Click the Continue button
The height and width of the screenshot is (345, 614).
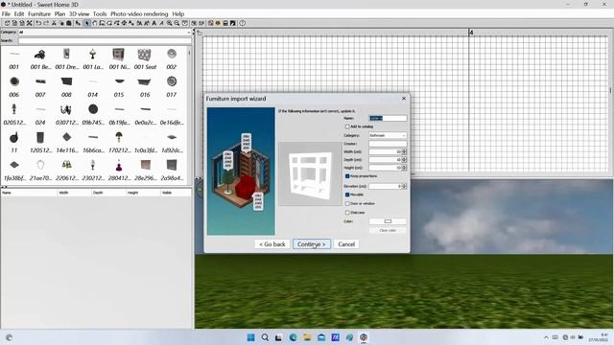(311, 244)
